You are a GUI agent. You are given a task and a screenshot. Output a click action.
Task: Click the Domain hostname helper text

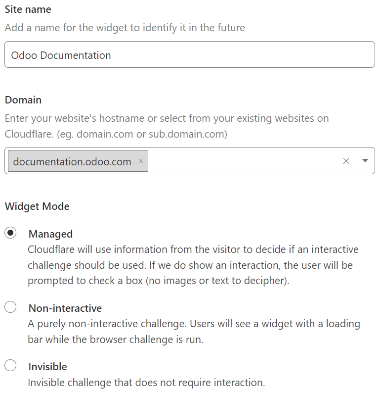tap(167, 126)
